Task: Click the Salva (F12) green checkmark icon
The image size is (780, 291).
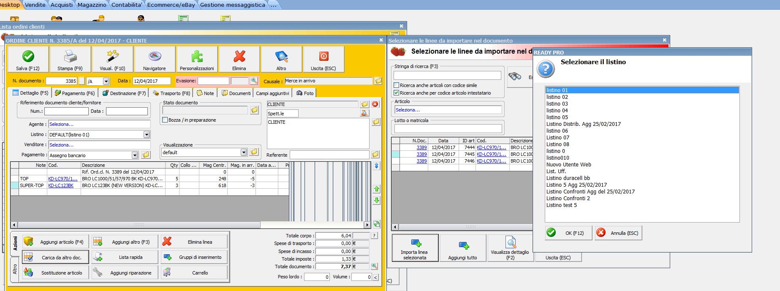Action: point(28,57)
